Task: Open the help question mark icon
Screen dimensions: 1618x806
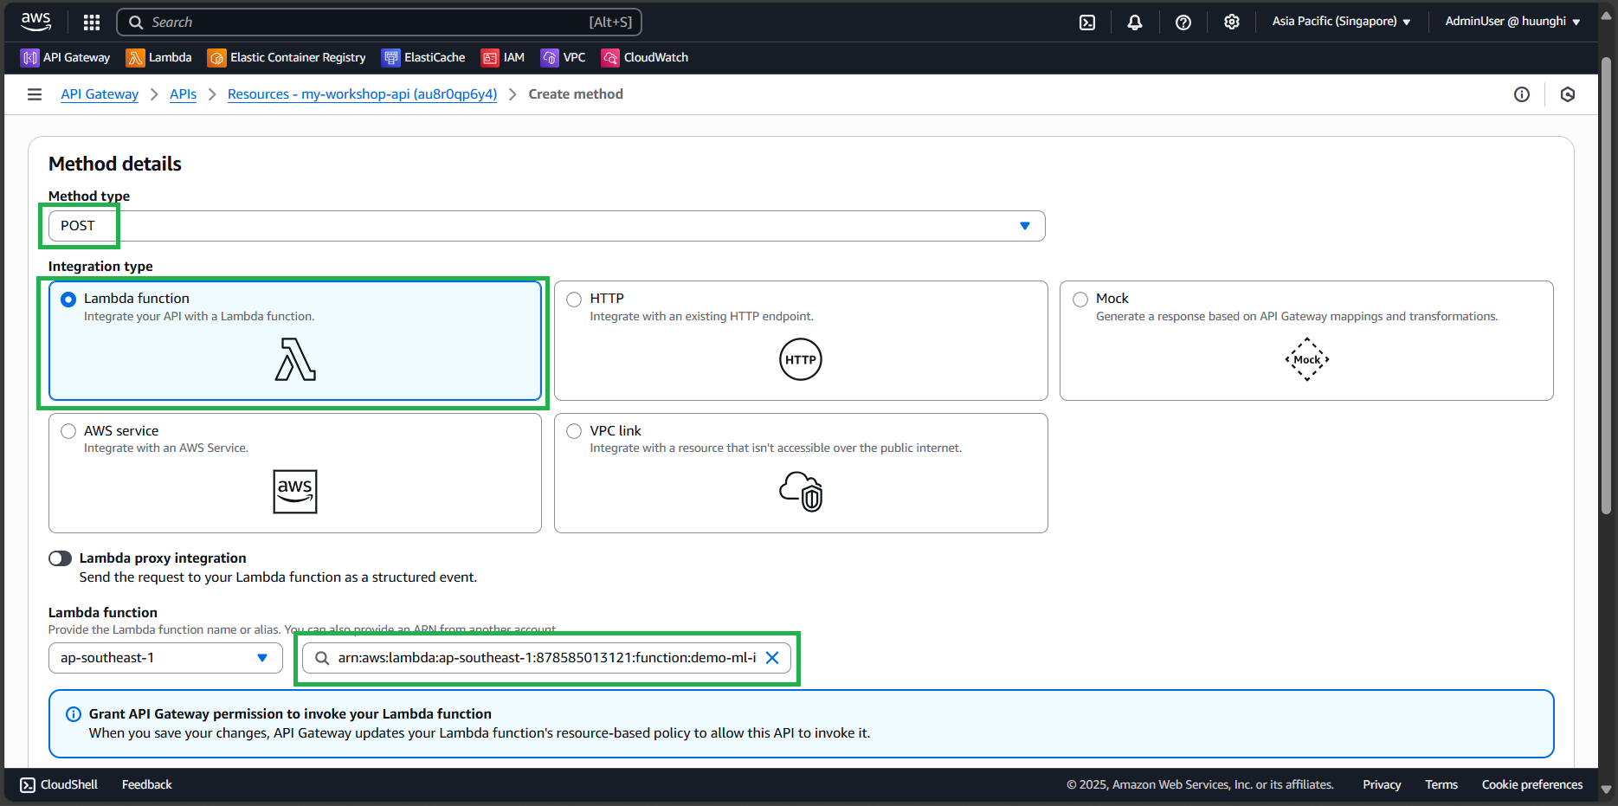Action: pos(1183,23)
